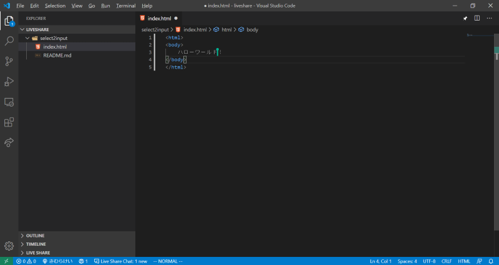
Task: Click the minimap preview
Action: (x=480, y=36)
